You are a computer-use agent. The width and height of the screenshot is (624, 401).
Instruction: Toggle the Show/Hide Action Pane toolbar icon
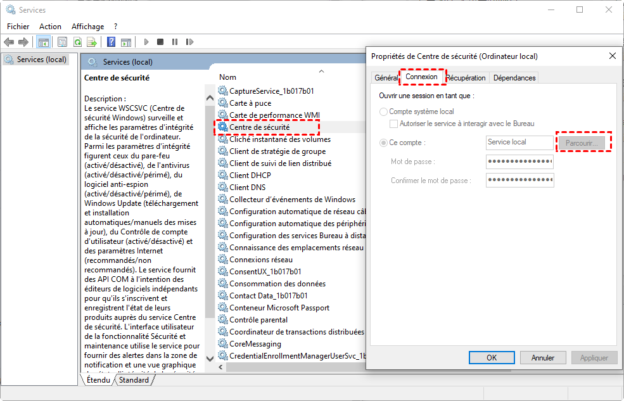pyautogui.click(x=126, y=42)
